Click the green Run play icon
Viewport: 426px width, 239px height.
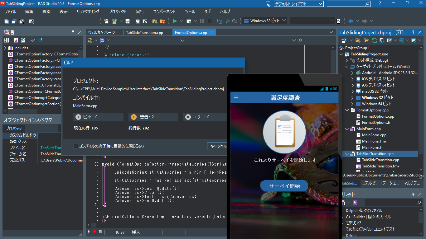pyautogui.click(x=175, y=21)
